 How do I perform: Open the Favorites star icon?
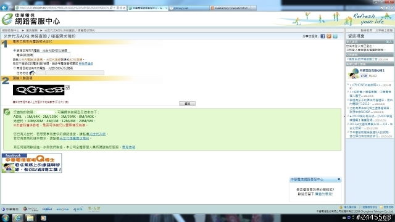click(x=387, y=8)
